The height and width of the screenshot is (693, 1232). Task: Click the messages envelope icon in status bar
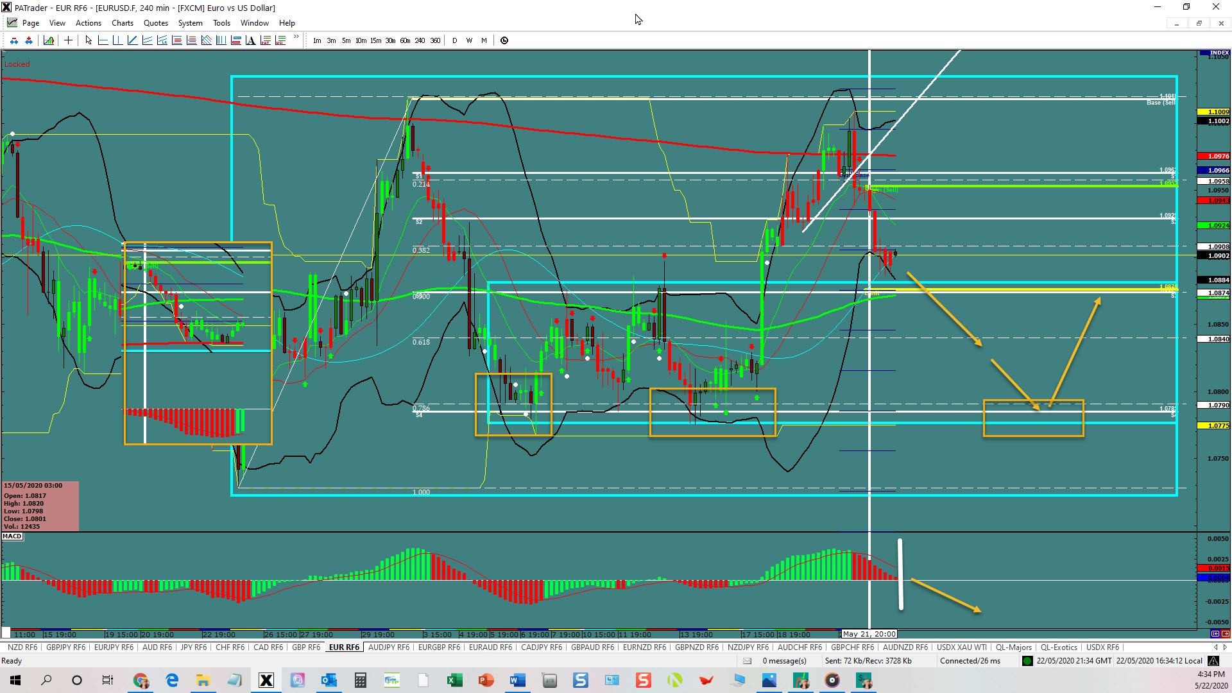point(748,661)
